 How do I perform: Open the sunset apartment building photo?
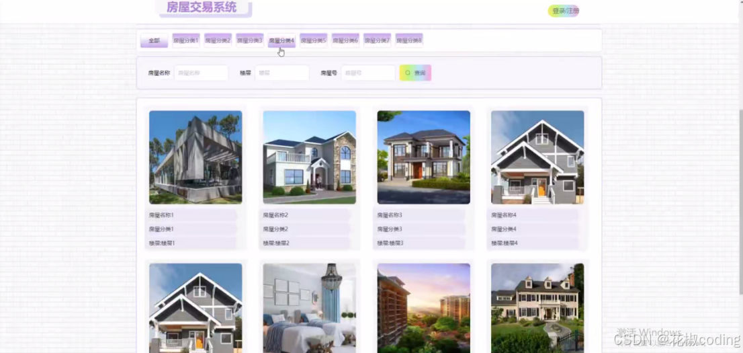point(424,308)
